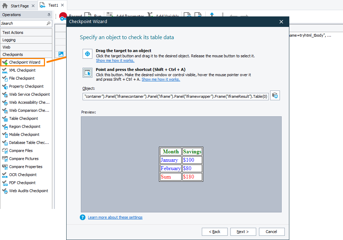This screenshot has width=343, height=240.
Task: Click the point-and-press shortcut icon
Action: [87, 73]
